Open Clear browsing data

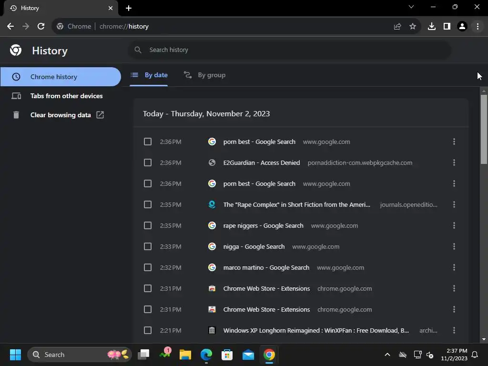point(61,115)
